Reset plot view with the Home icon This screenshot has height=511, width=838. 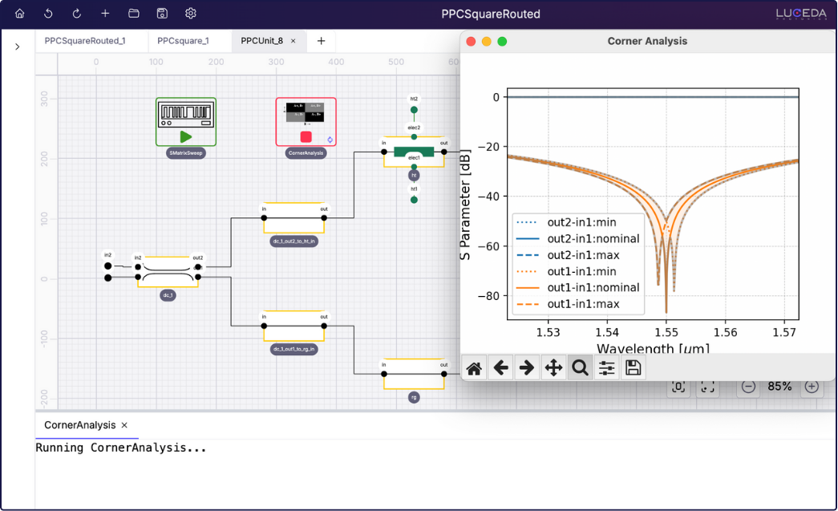coord(474,368)
